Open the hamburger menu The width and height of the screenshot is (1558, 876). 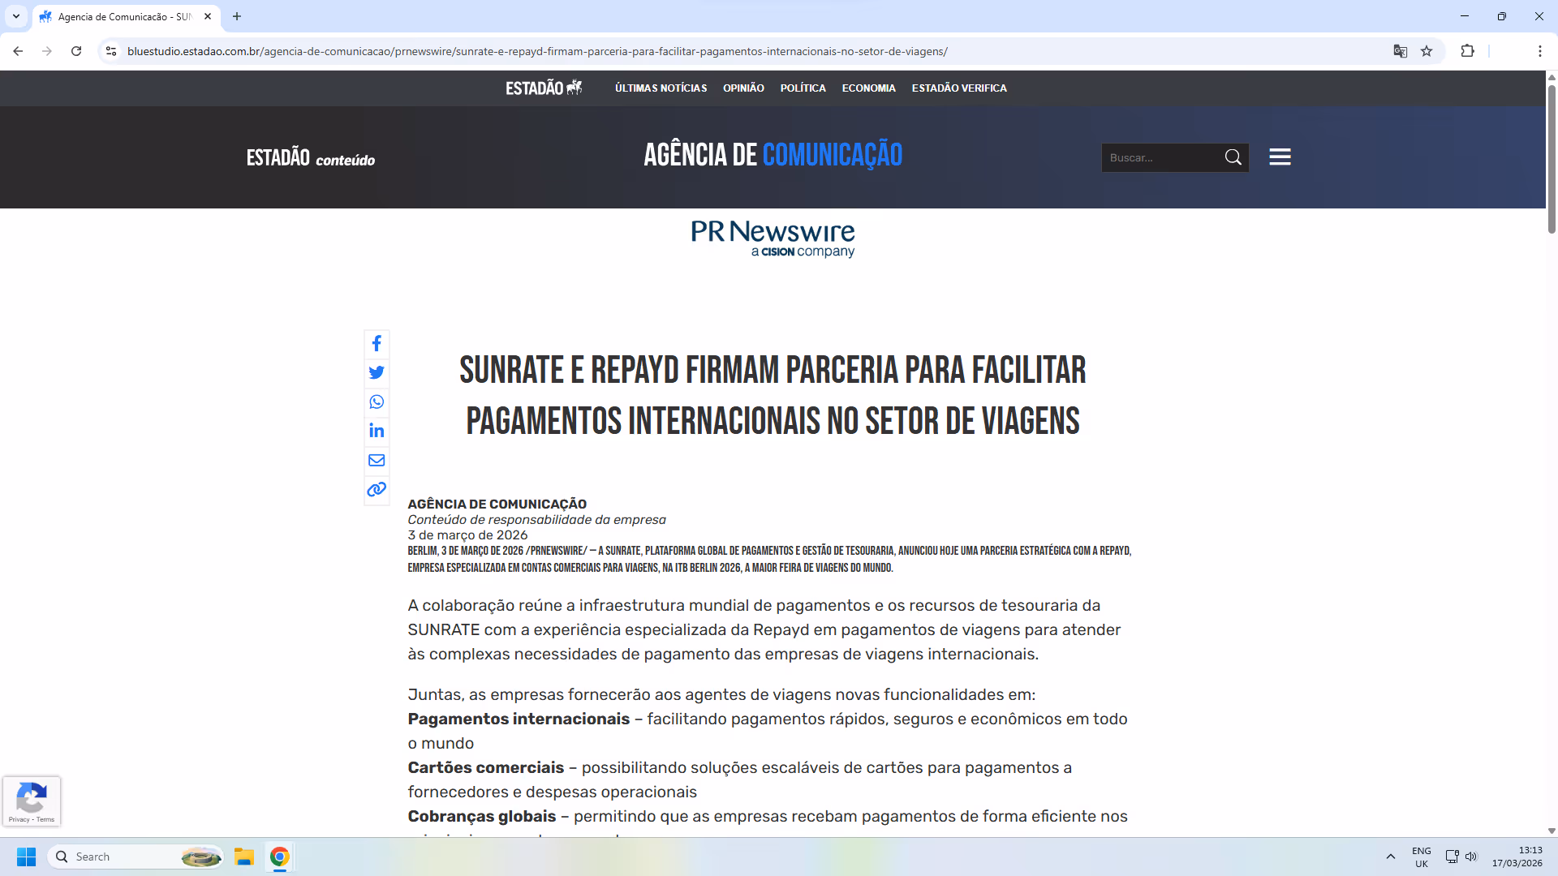coord(1280,157)
